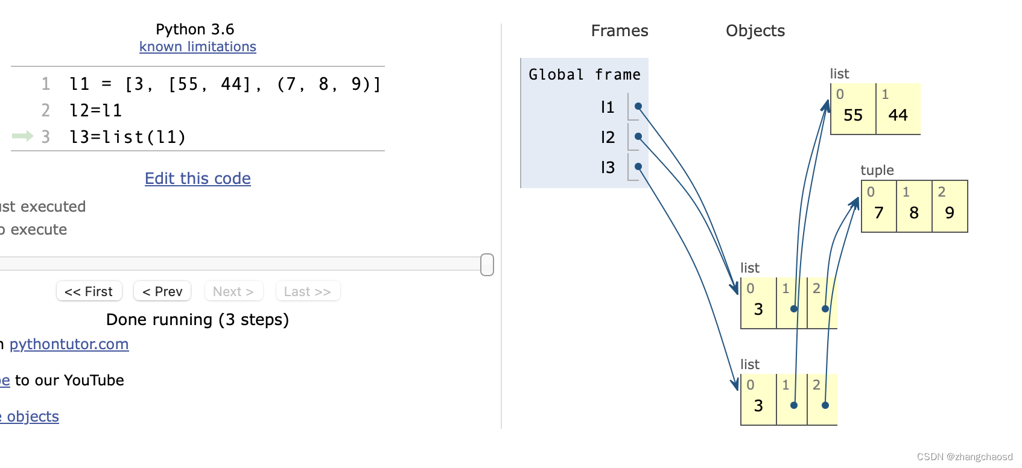The width and height of the screenshot is (1022, 468).
Task: Click the green current-line arrow icon
Action: pyautogui.click(x=22, y=136)
